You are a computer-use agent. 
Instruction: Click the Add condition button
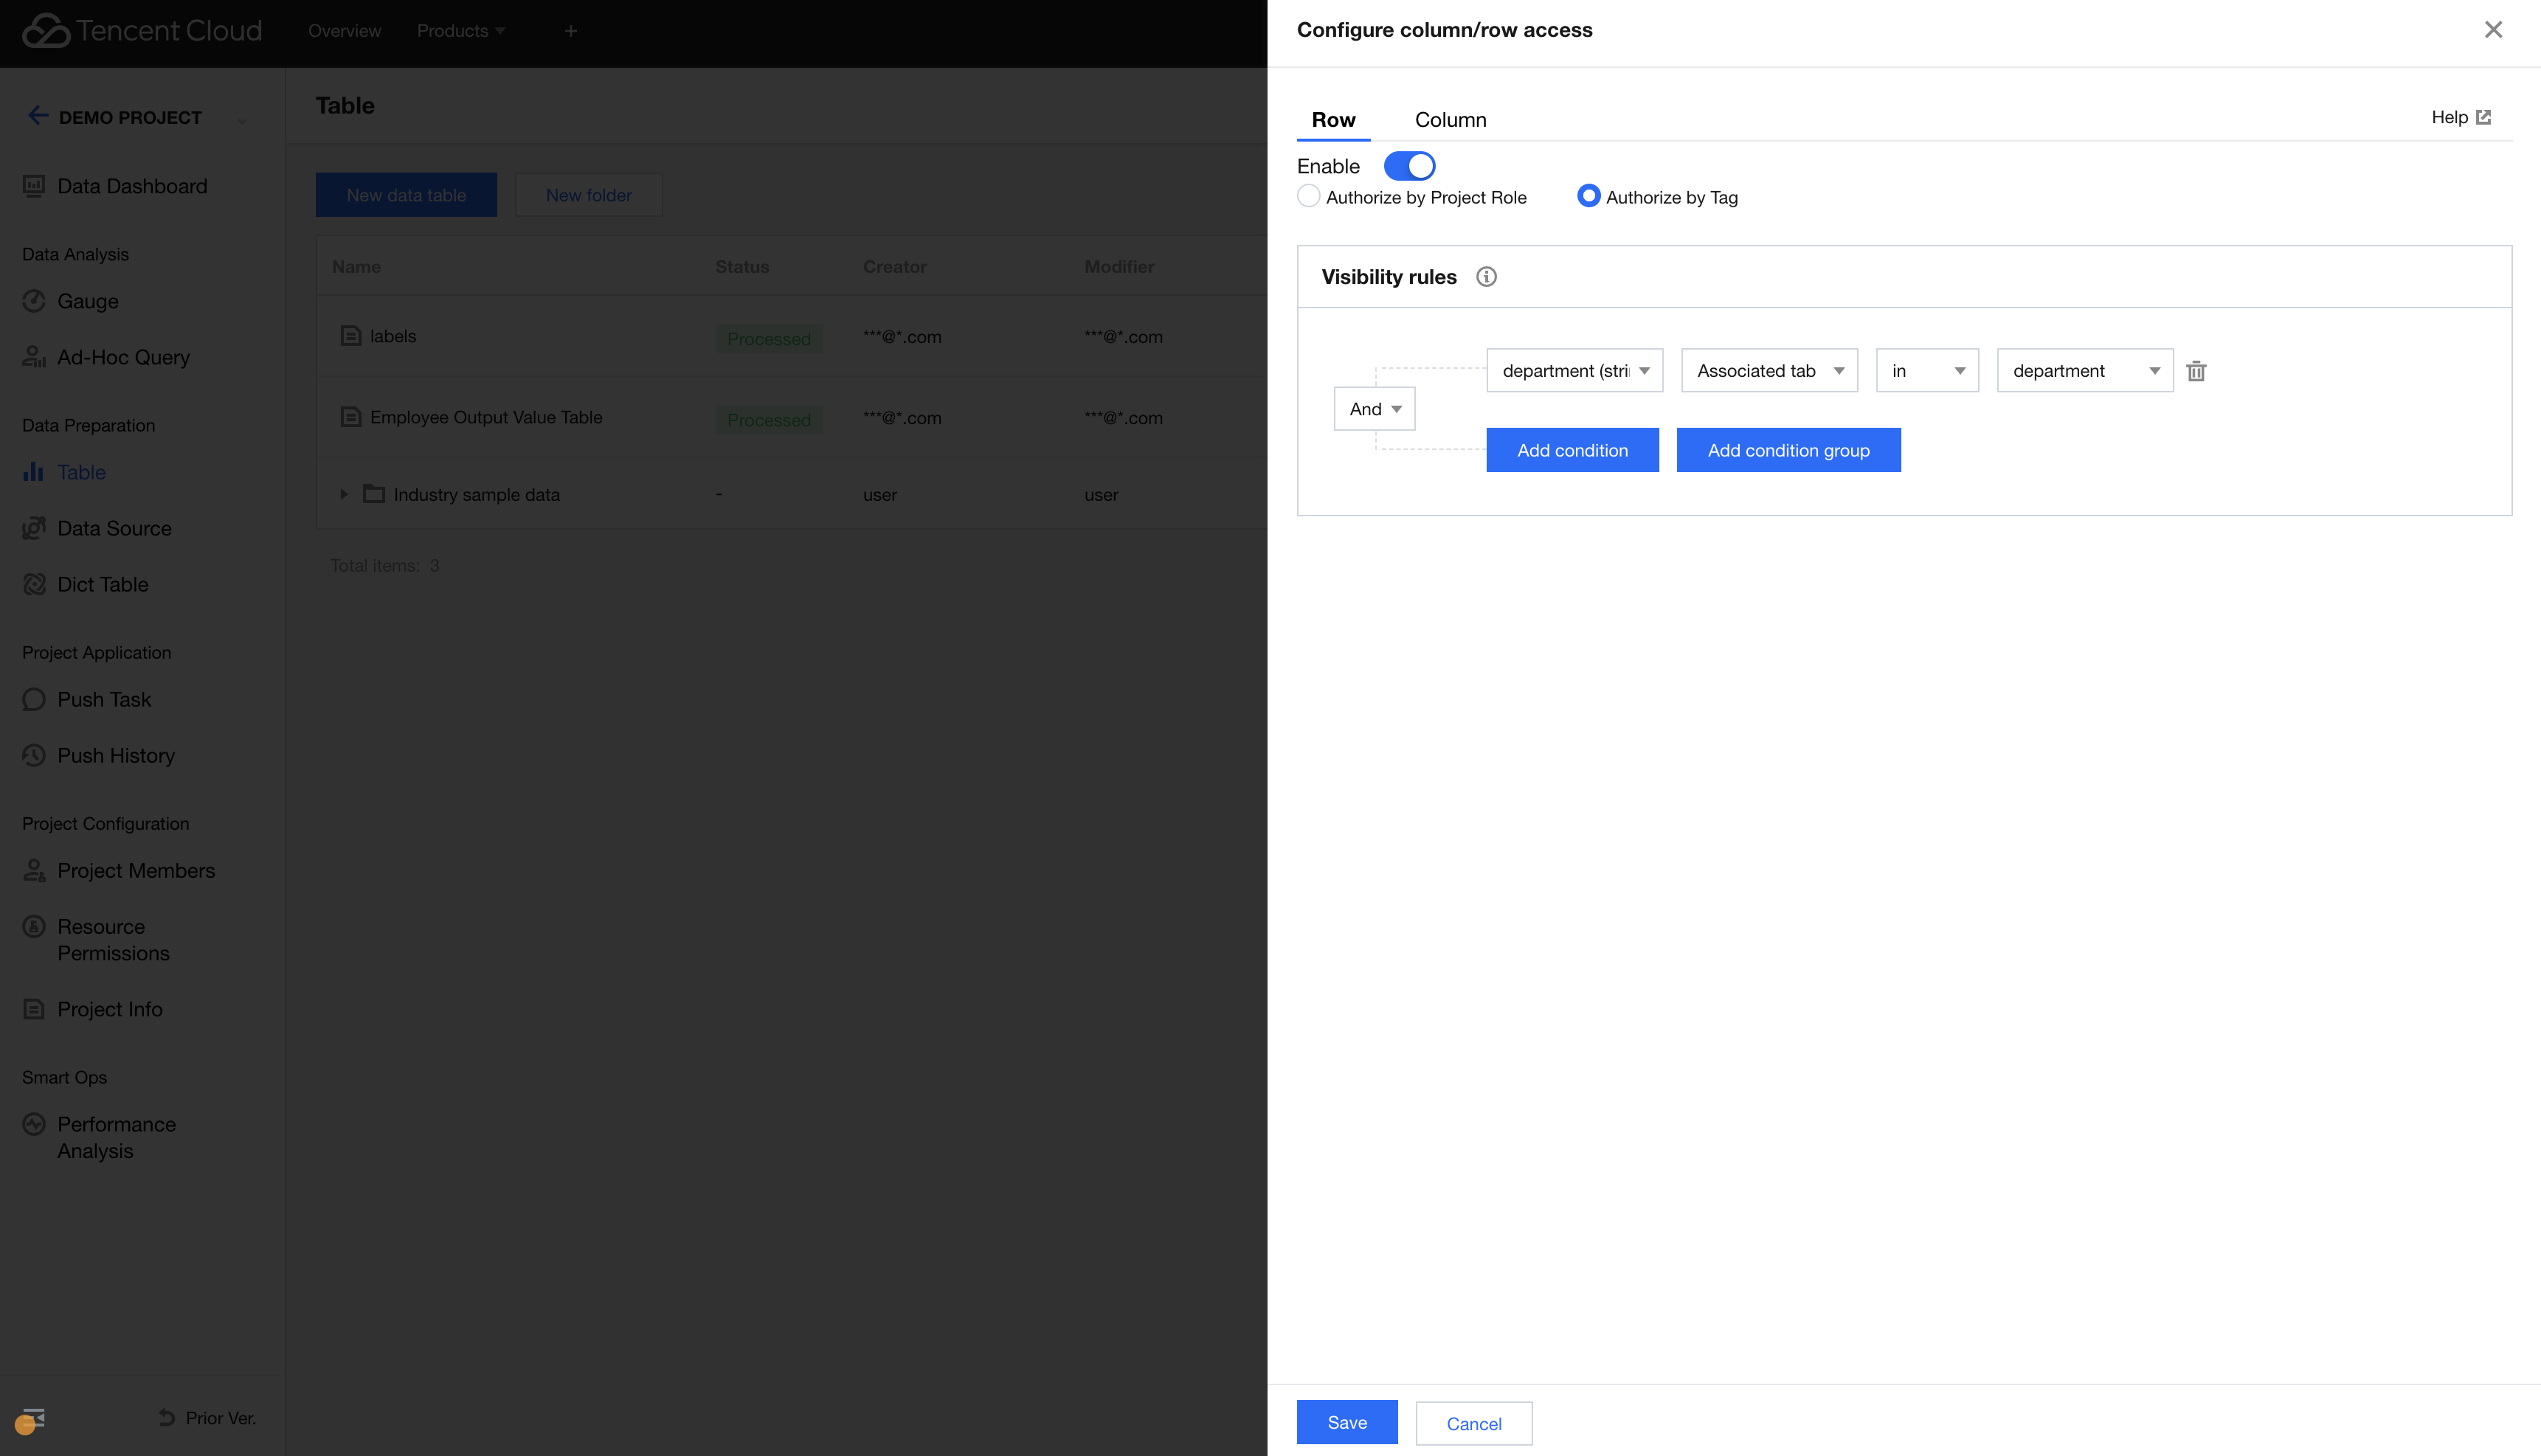[1571, 450]
